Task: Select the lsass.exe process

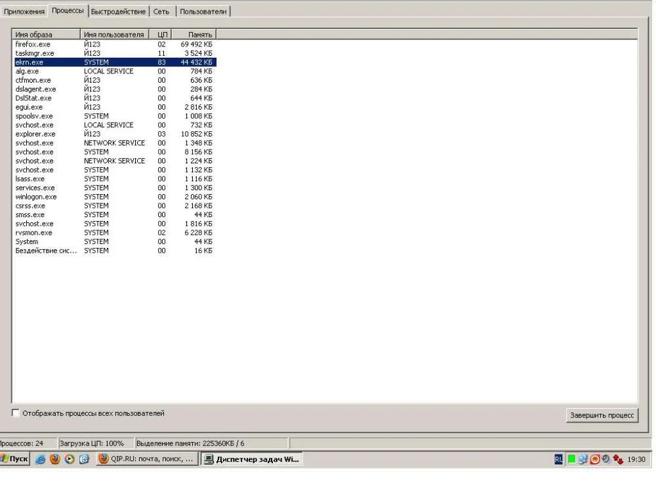Action: tap(115, 179)
